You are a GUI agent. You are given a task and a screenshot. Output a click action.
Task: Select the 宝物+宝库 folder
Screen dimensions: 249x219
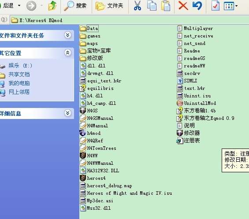pos(95,51)
